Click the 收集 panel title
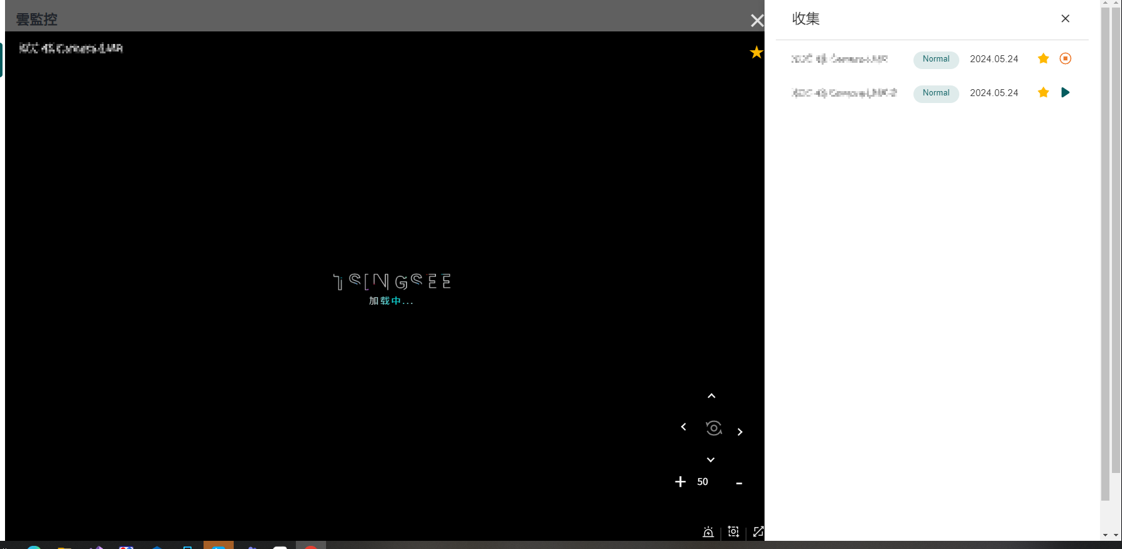1122x549 pixels. [x=806, y=19]
